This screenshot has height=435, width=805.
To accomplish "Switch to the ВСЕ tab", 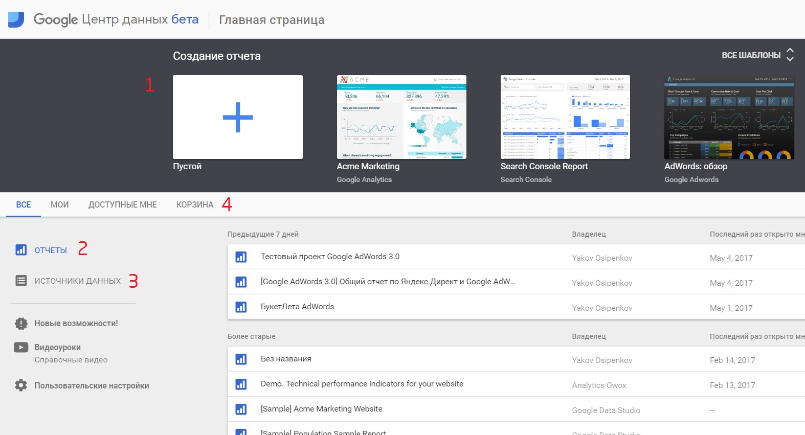I will coord(24,204).
